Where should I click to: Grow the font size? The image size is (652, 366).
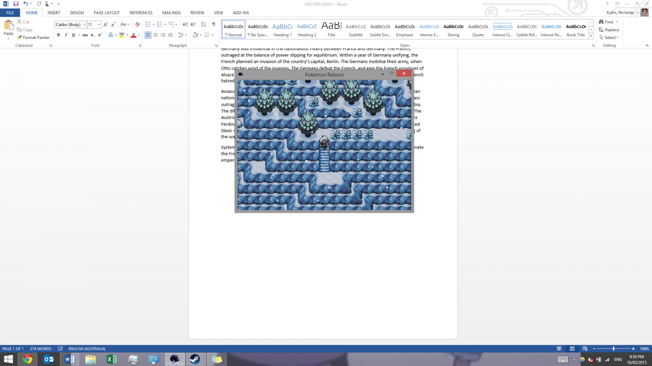click(x=105, y=24)
